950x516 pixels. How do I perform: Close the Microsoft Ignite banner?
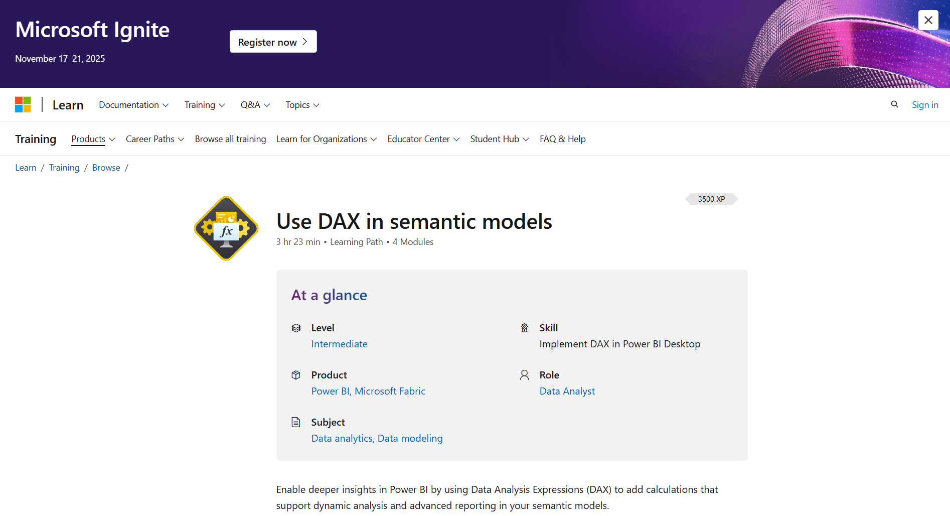click(928, 20)
